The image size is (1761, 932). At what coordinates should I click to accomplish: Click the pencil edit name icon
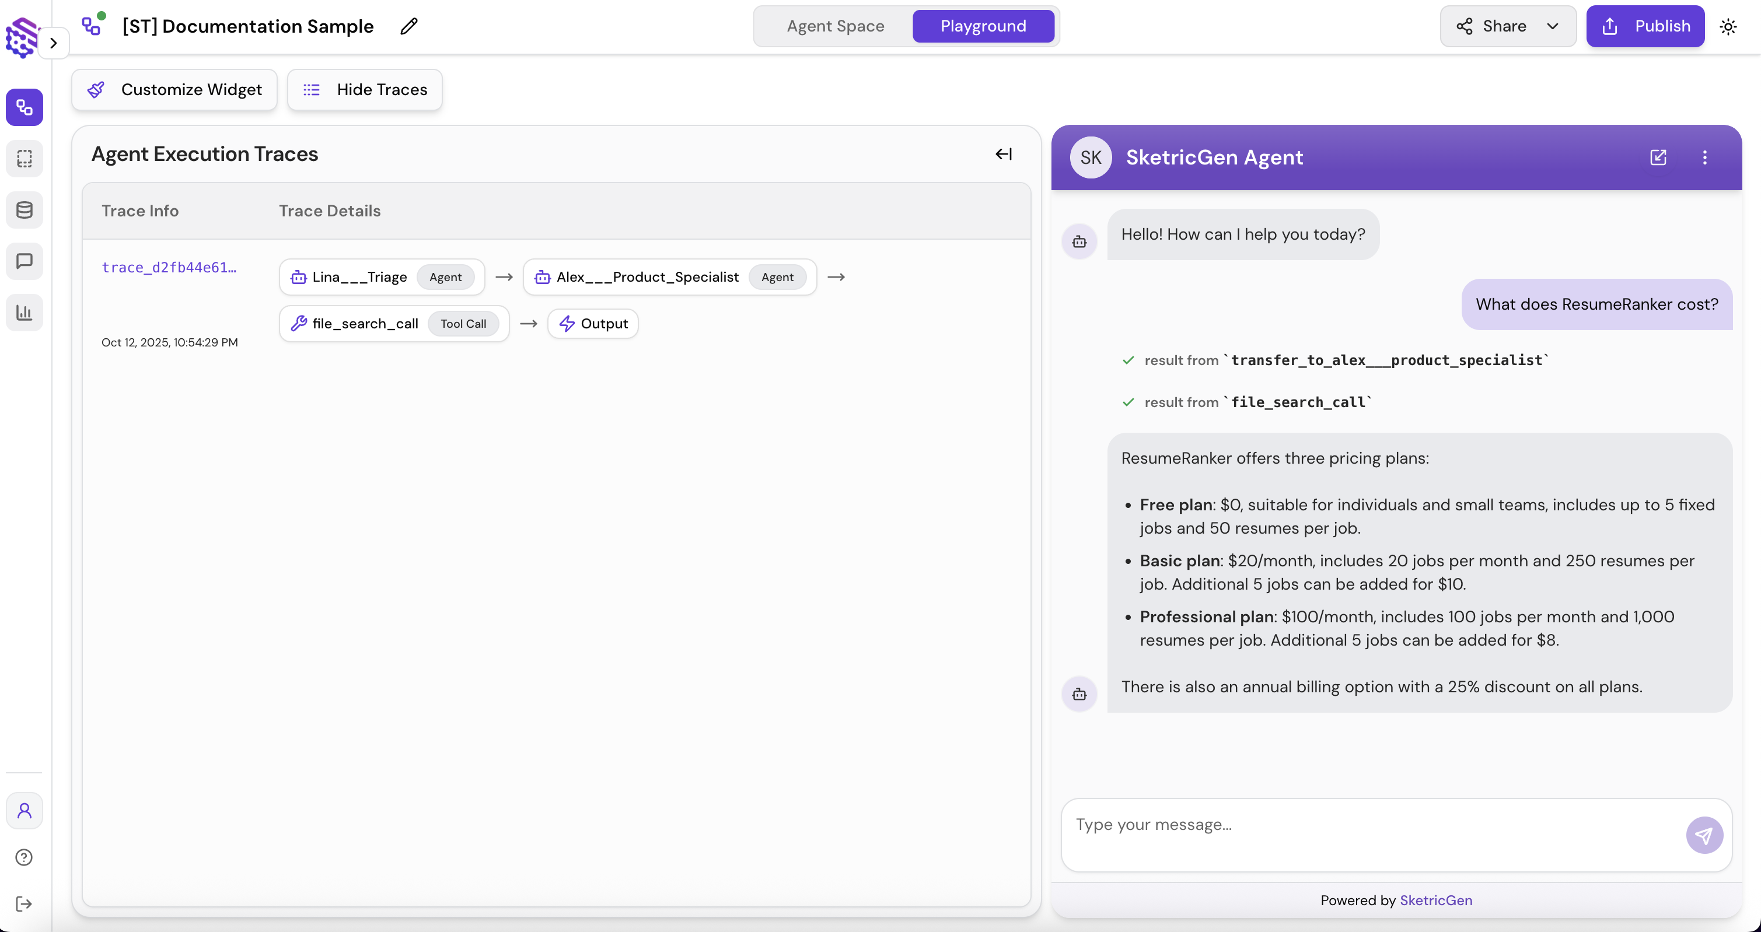pos(409,26)
